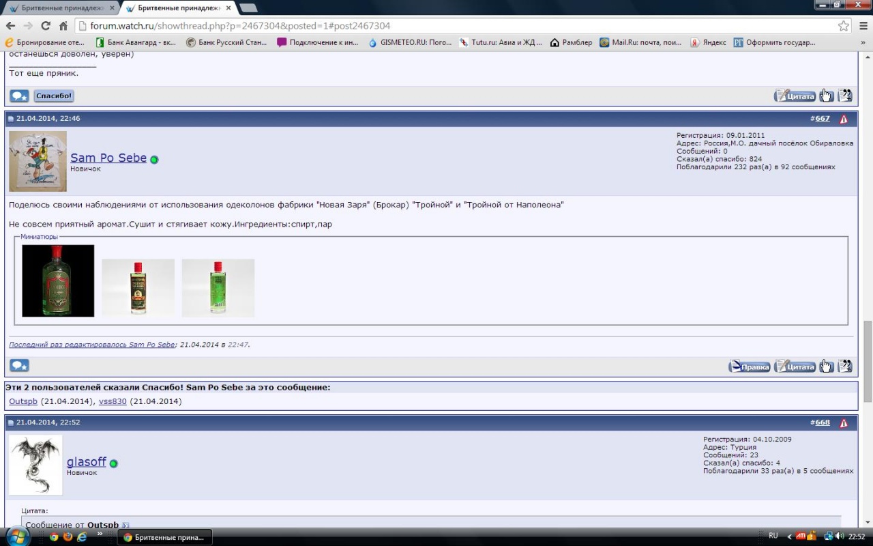This screenshot has height=546, width=873.
Task: Expand the quick launch overflow chevron
Action: [100, 534]
